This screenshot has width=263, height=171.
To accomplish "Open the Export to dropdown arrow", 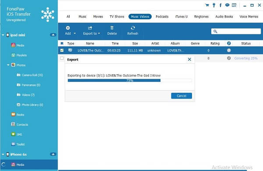I will 99,33.
